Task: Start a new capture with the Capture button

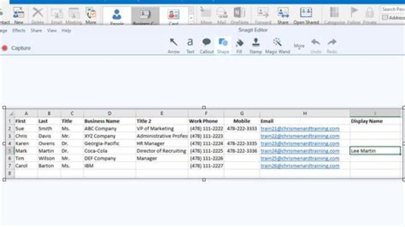Action: point(16,48)
